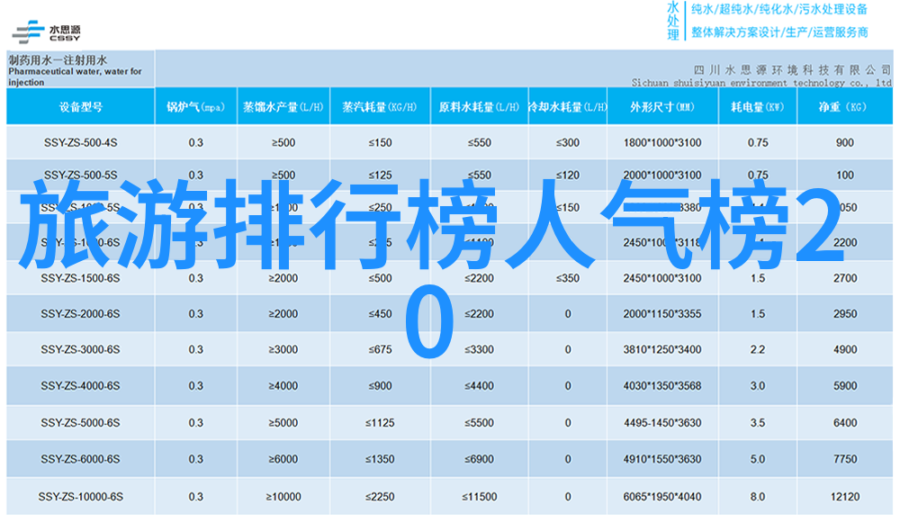Click the '冷却水耗量(L/H)' column header
The image size is (900, 523).
[x=567, y=107]
